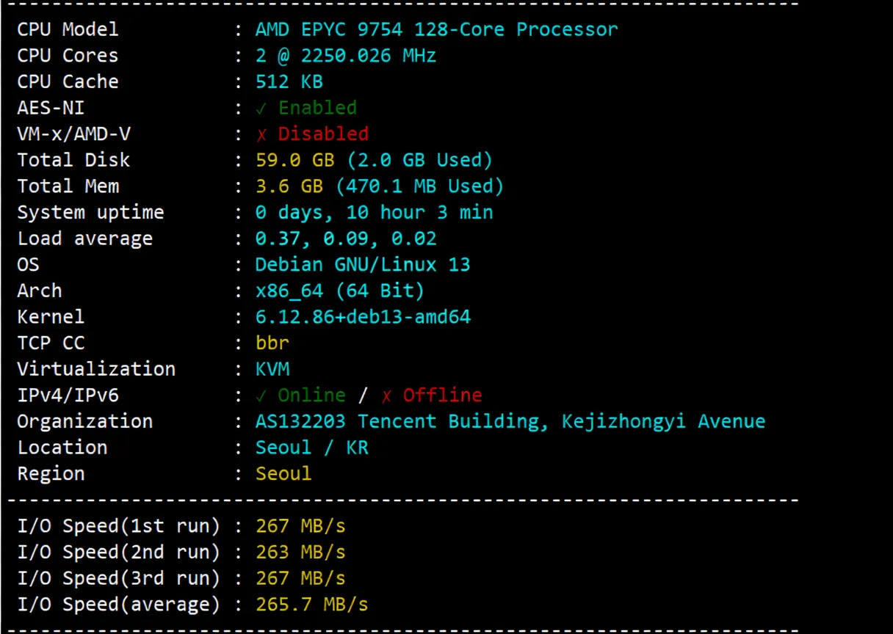The width and height of the screenshot is (893, 634).
Task: Select the CPU Cache value 512 KB
Action: click(x=289, y=81)
